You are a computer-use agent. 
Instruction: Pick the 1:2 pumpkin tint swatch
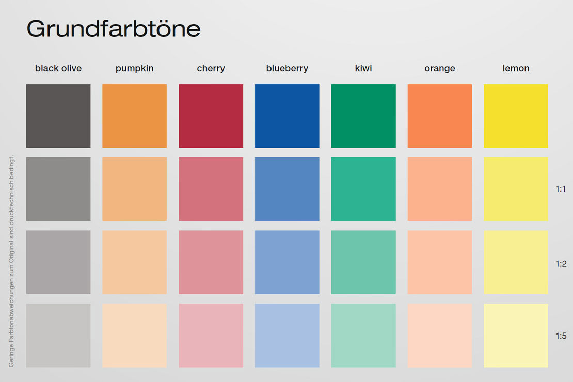tap(134, 262)
